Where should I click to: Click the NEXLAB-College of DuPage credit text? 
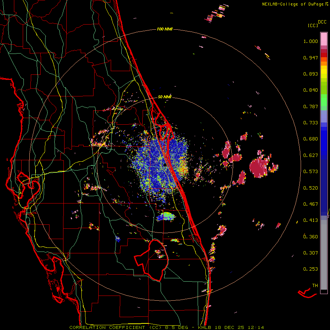pyautogui.click(x=293, y=4)
